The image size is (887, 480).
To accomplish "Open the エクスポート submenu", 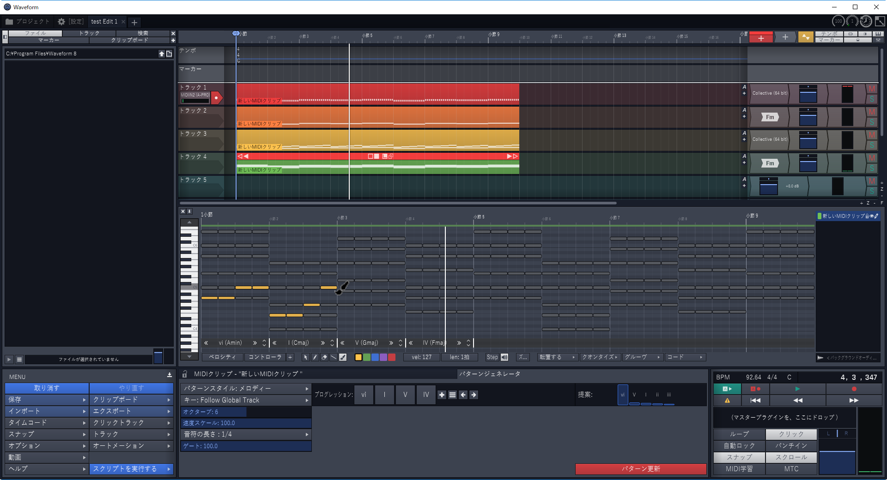I will click(x=132, y=411).
